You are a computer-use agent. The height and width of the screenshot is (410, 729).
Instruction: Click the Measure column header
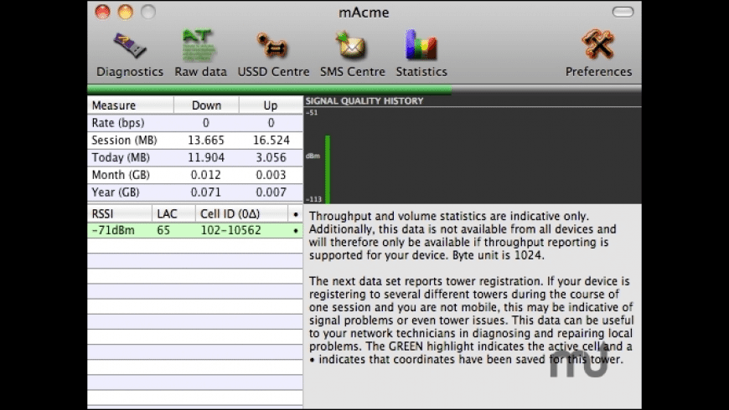131,105
